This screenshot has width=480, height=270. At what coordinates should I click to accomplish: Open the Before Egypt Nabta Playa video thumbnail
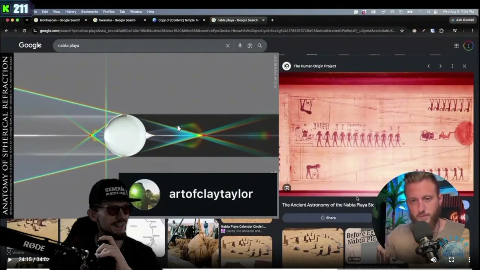pos(361,245)
